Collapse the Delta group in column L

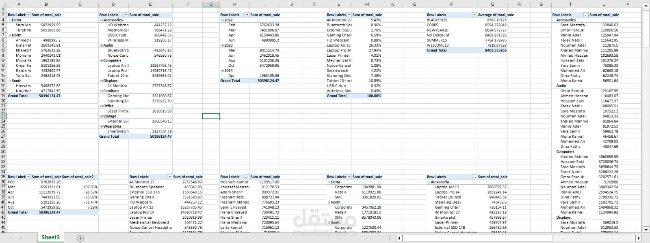coord(329,182)
